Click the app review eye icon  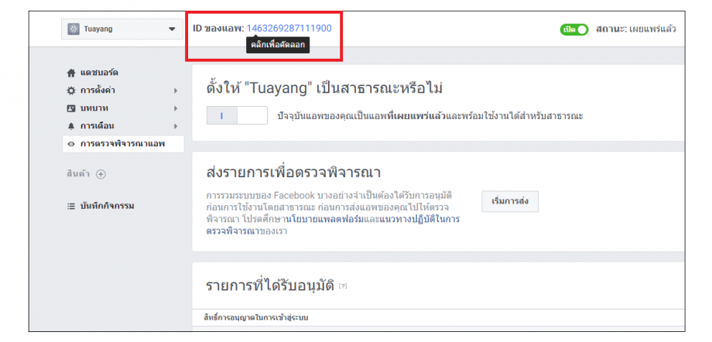tap(71, 145)
